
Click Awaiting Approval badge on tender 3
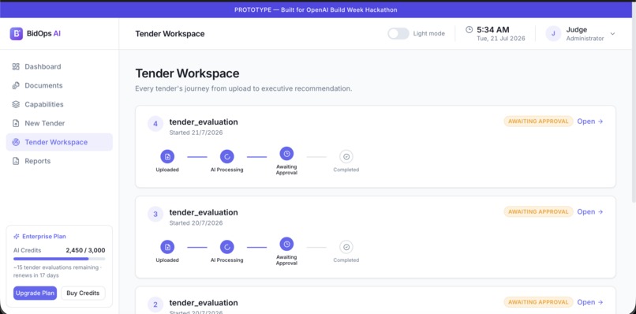pyautogui.click(x=538, y=211)
